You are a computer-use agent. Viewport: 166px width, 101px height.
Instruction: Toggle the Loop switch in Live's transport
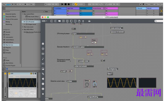click(x=104, y=4)
